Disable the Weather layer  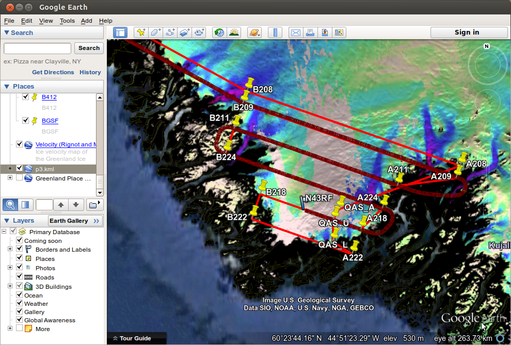tap(19, 303)
